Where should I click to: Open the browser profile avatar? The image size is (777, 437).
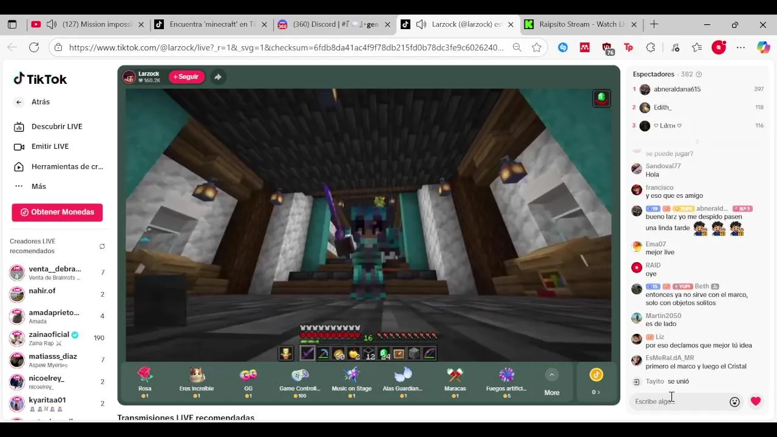point(719,47)
